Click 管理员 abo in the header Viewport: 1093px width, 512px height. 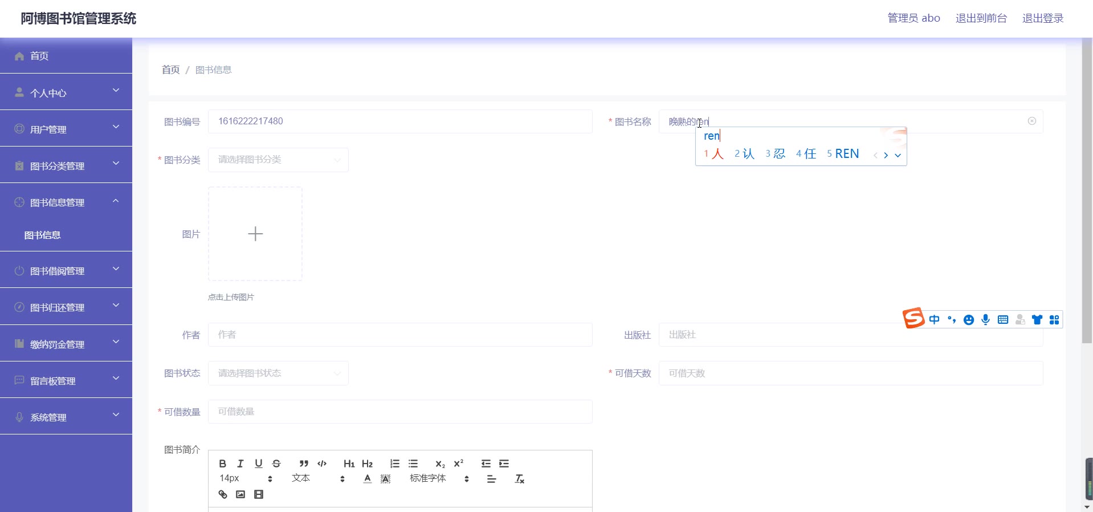[914, 18]
